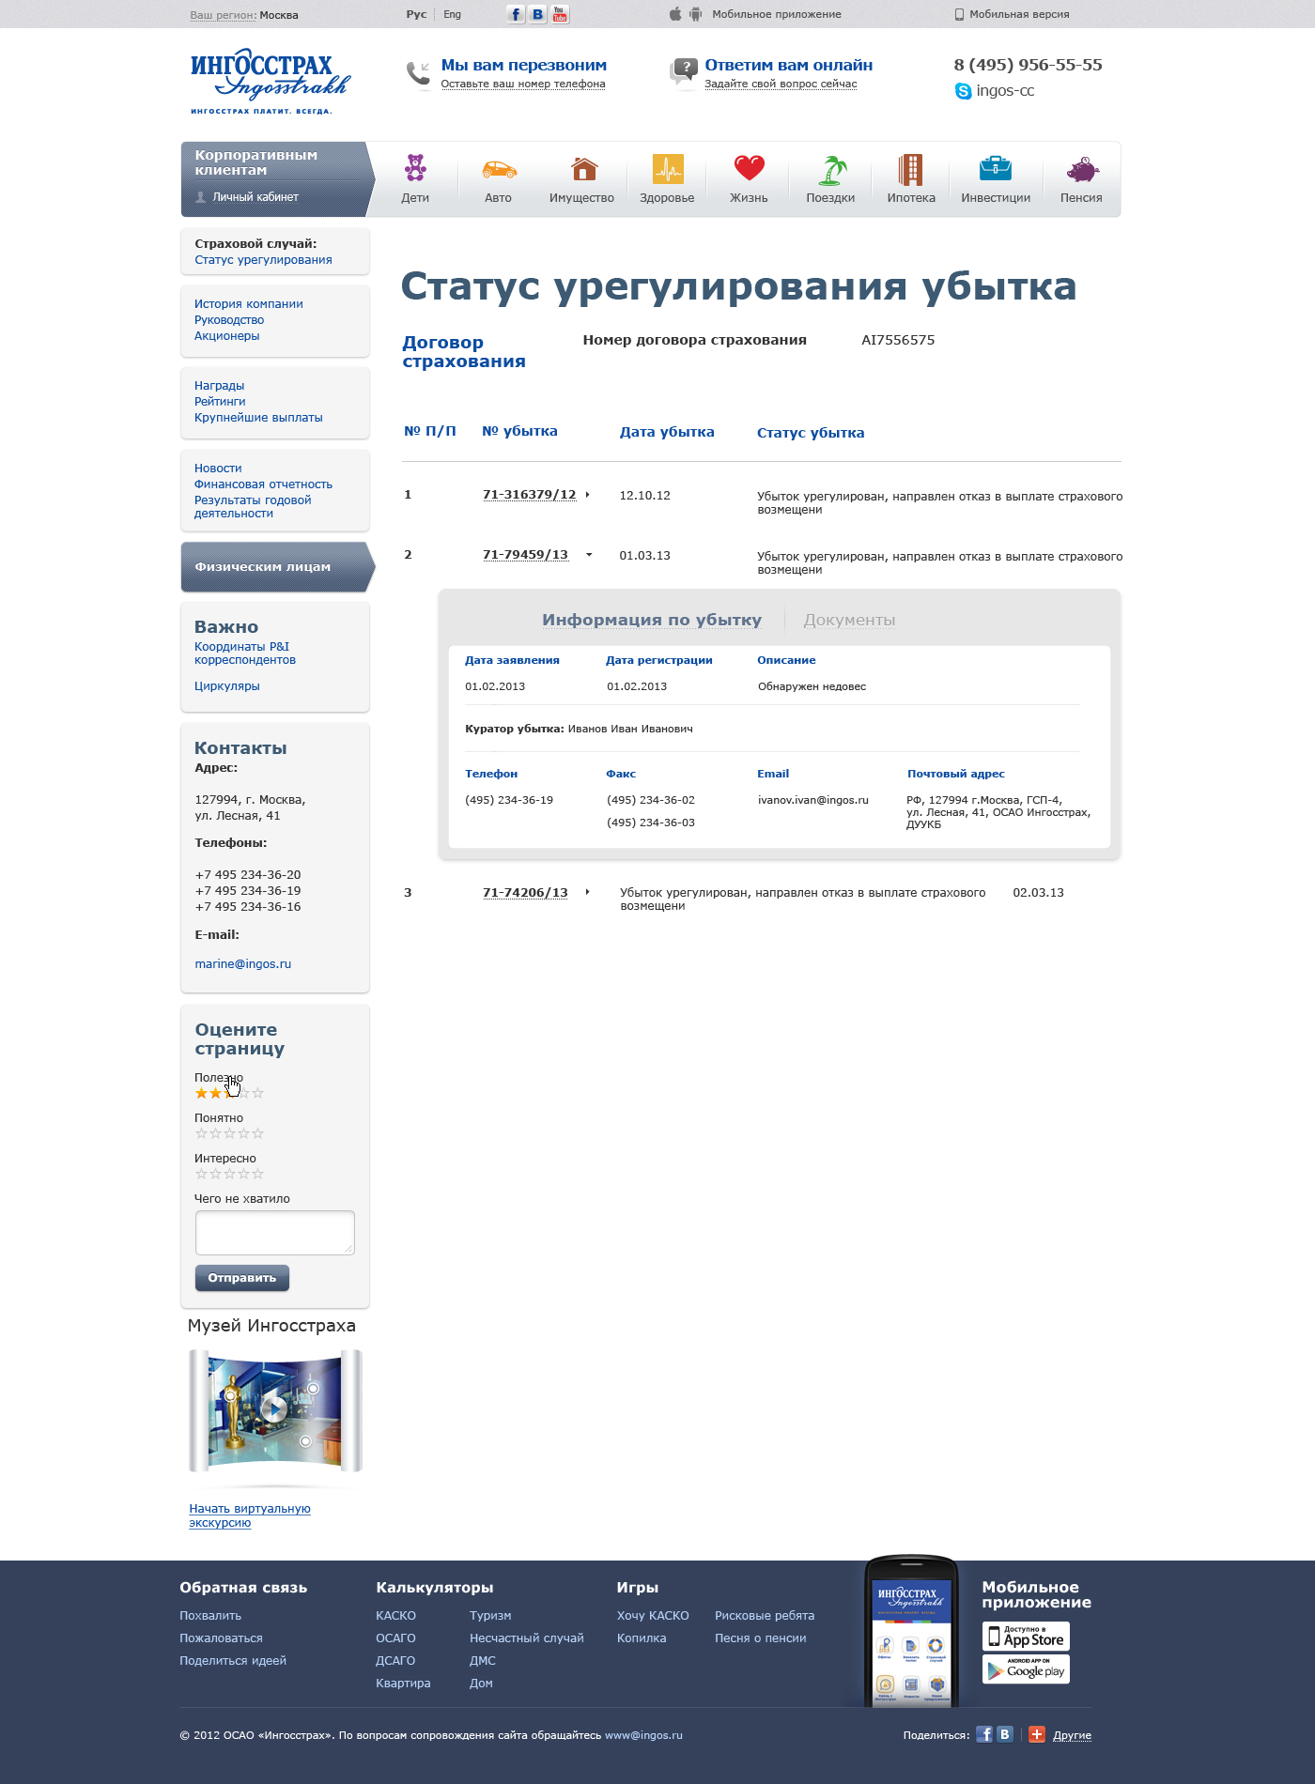Open claim number 71-316379/12
The height and width of the screenshot is (1784, 1315).
click(x=530, y=495)
